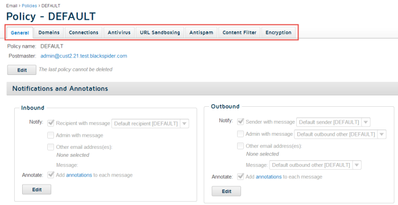Screen dimensions: 398x205
Task: Select the Antivirus tab
Action: (119, 32)
